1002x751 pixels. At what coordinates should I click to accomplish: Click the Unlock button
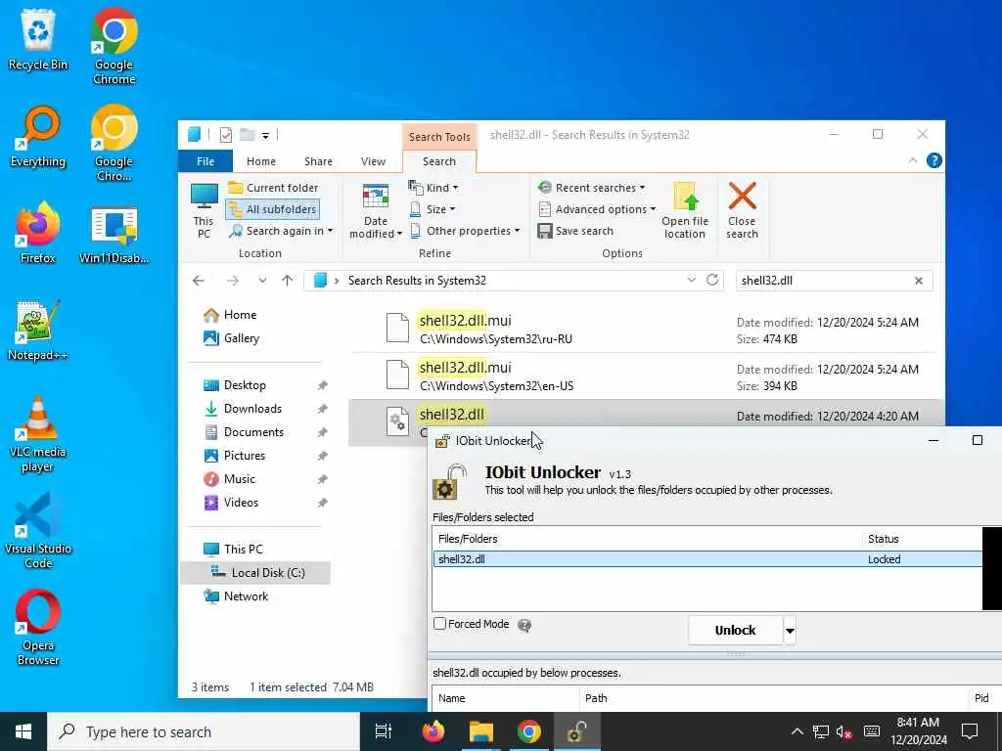[x=735, y=631]
